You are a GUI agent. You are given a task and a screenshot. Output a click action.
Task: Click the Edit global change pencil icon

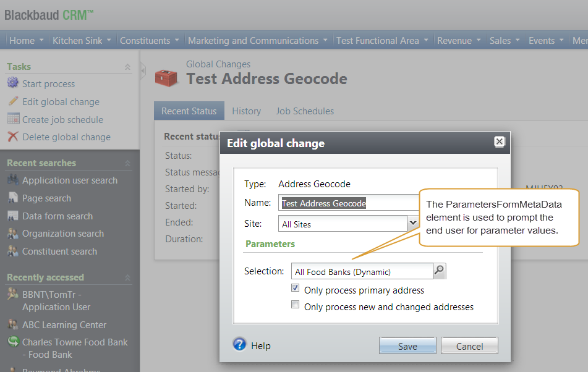click(12, 101)
